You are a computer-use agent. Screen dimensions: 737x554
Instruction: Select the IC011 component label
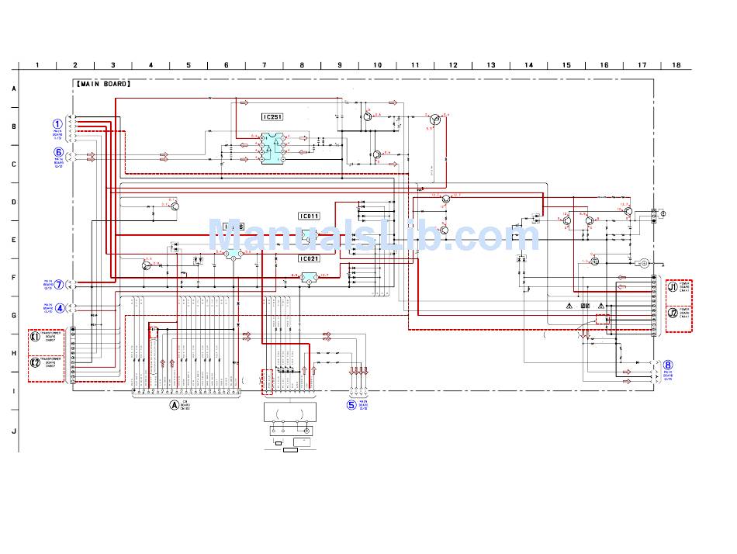tap(310, 216)
